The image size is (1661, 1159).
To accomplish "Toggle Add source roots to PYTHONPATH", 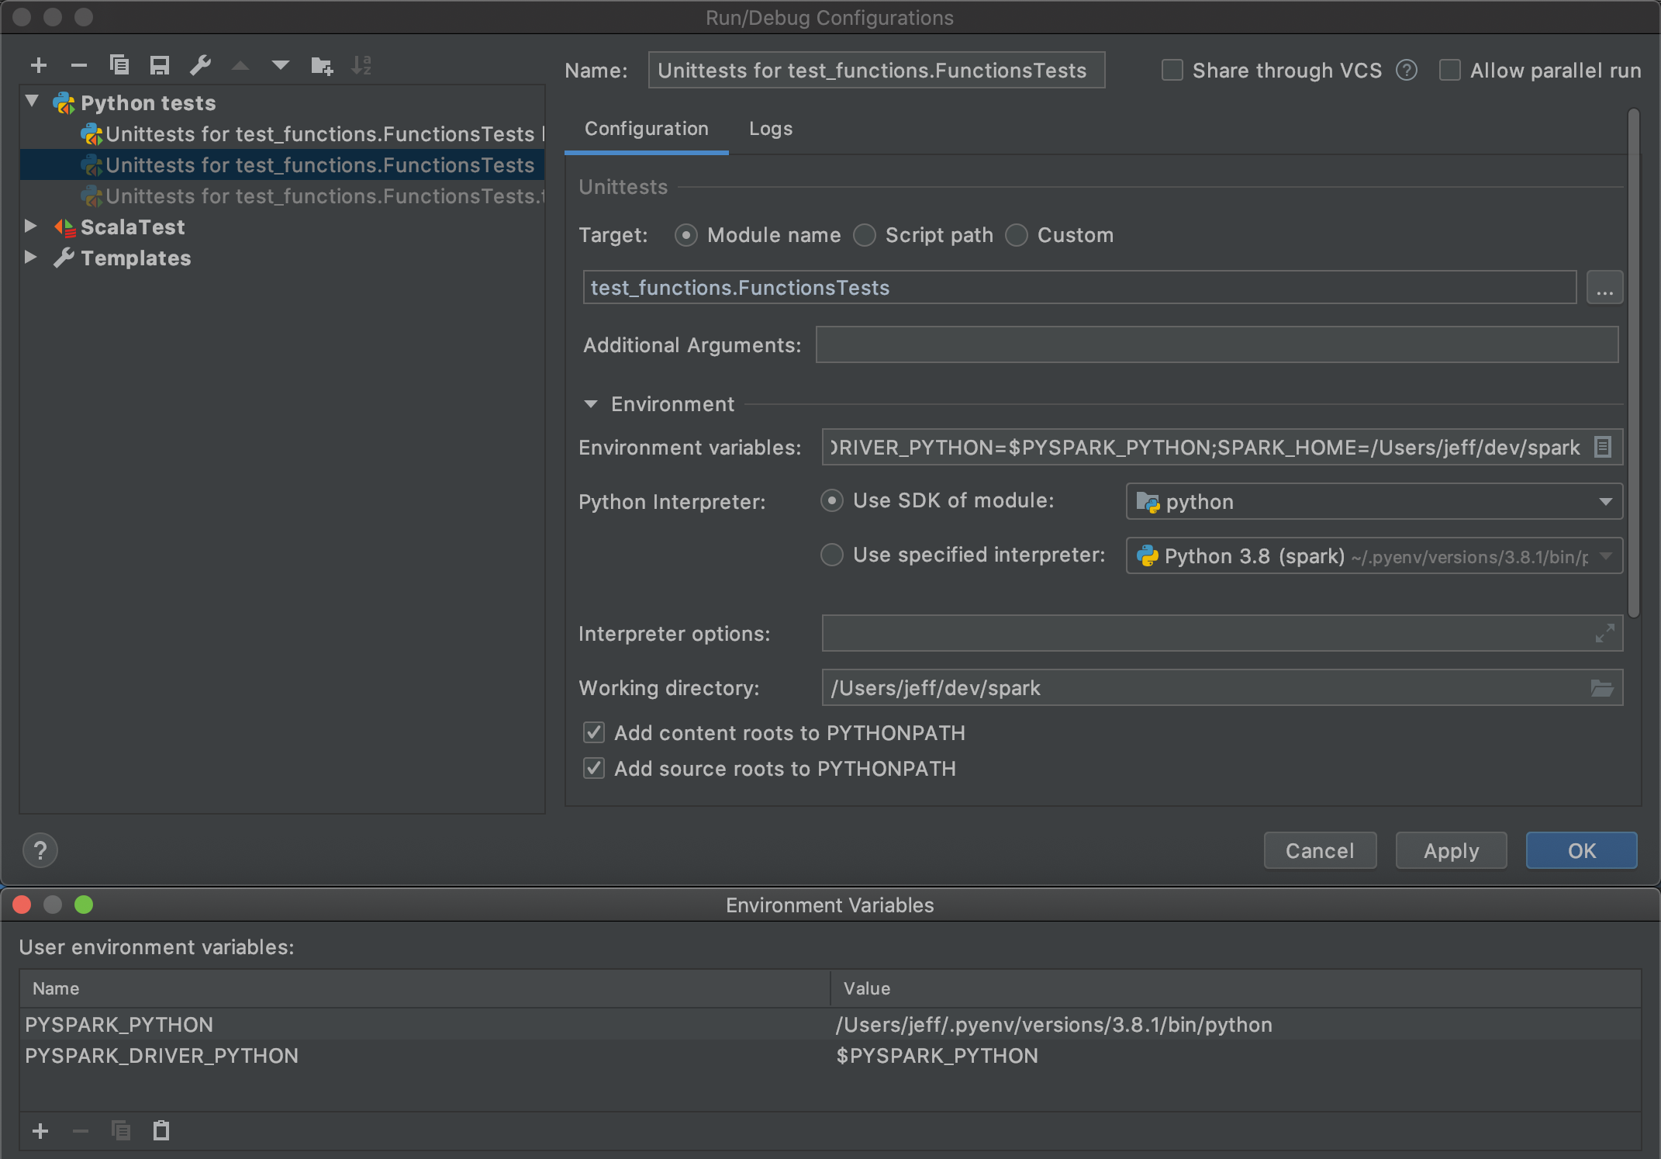I will pos(595,767).
